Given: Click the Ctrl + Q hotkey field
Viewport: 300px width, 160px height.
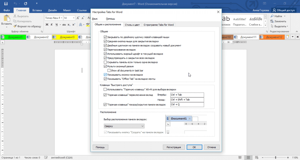Looking at the screenshot, I should point(187,105).
